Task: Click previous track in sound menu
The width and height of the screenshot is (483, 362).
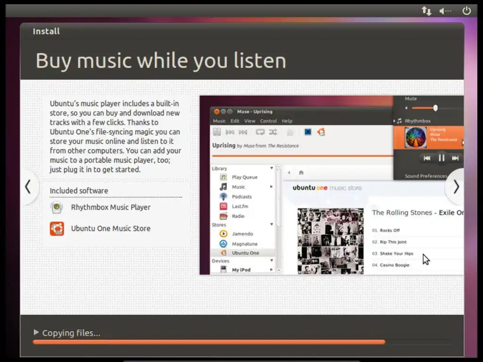Action: [427, 158]
